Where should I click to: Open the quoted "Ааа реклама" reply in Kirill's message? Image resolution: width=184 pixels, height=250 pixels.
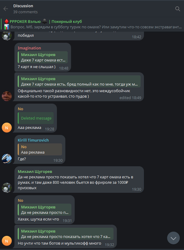tap(40, 150)
